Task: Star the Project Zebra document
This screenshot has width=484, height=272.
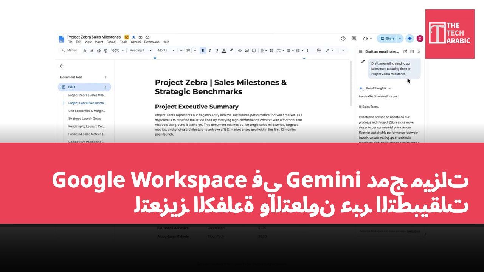Action: coord(133,37)
